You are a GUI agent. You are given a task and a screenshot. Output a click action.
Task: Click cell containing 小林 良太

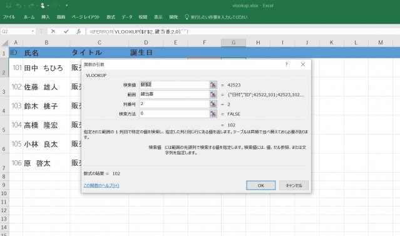pyautogui.click(x=46, y=144)
